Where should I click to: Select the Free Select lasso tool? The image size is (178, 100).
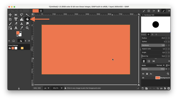point(21,15)
